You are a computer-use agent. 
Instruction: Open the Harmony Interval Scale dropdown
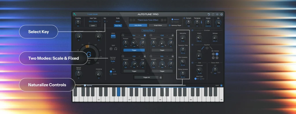(x=113, y=62)
